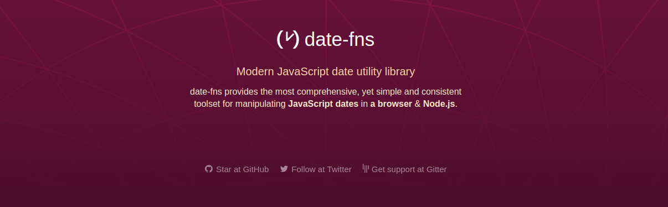Click the Modern JavaScript date utility library tagline

(326, 71)
